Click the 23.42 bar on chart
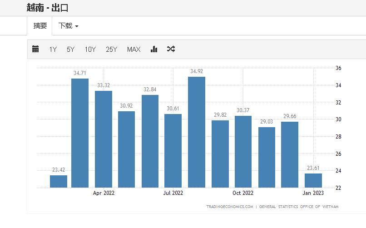 (x=59, y=181)
